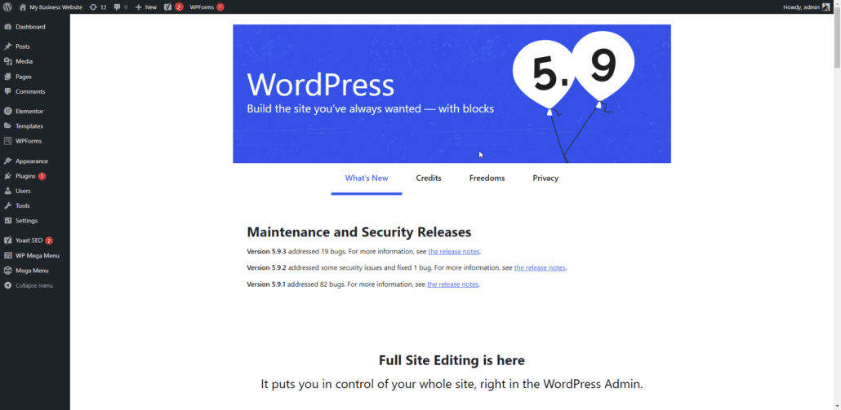841x410 pixels.
Task: Open the Privacy tab
Action: tap(545, 179)
